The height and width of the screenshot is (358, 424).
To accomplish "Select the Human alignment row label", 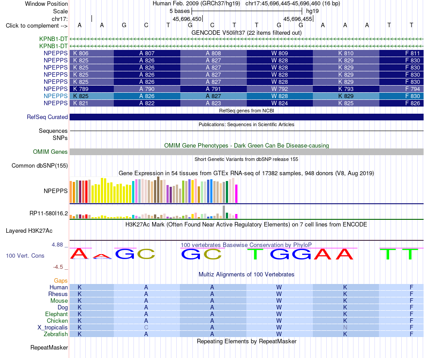I will (58, 287).
